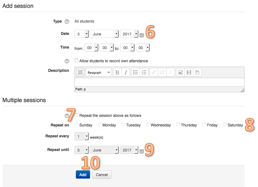Click inside the description text area

pos(159,82)
